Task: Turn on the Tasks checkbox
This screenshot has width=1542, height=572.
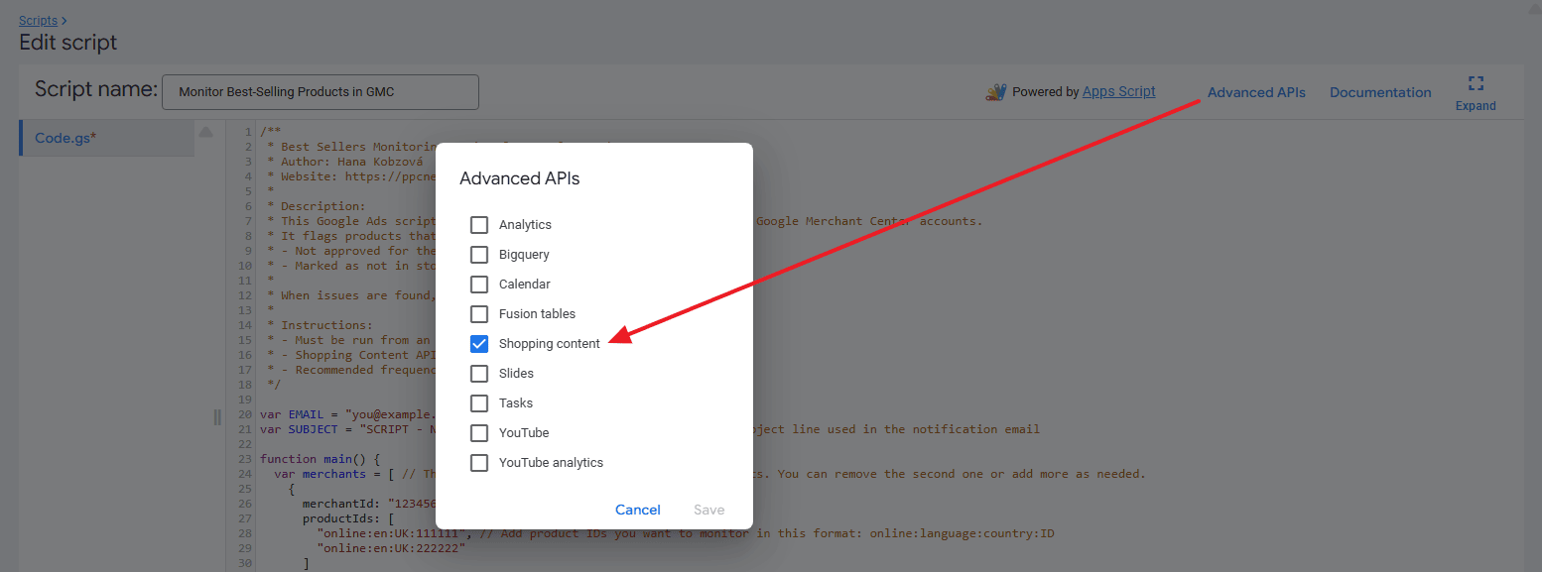Action: 479,403
